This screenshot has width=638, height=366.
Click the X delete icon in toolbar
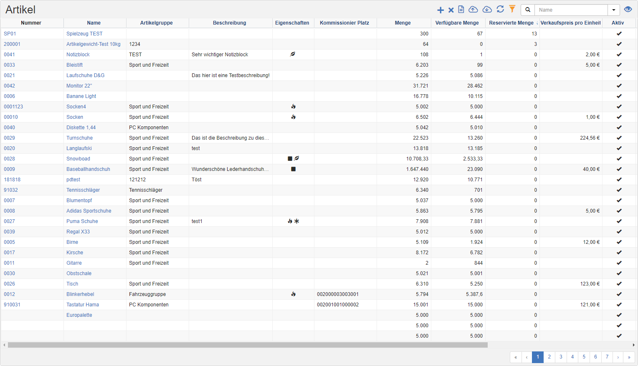pyautogui.click(x=451, y=10)
